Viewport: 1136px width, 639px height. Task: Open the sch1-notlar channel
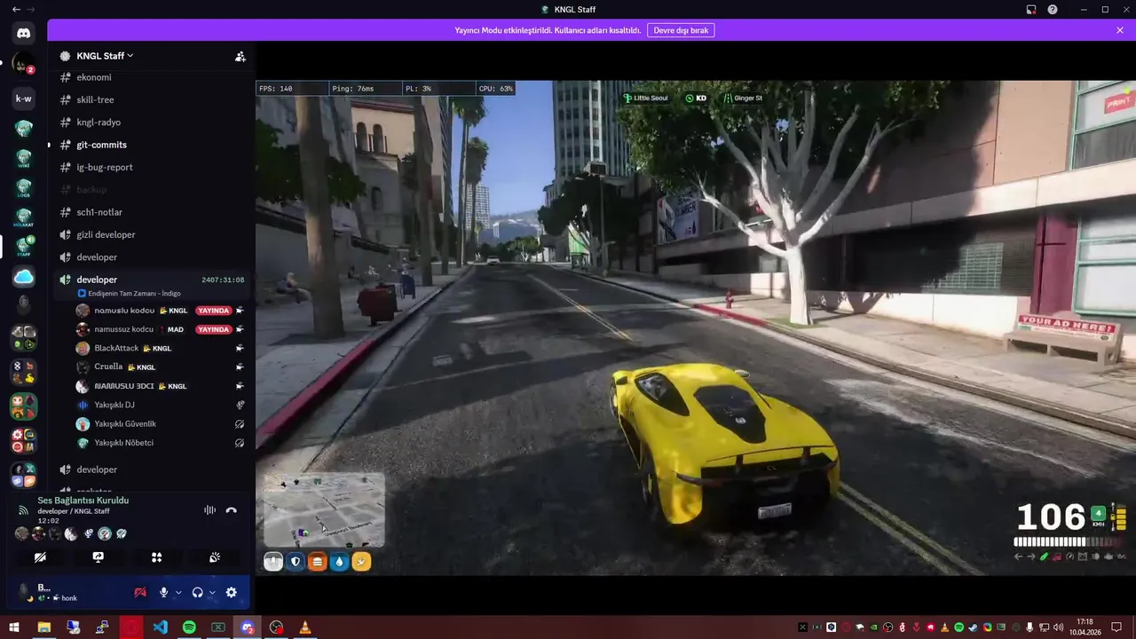pyautogui.click(x=153, y=212)
